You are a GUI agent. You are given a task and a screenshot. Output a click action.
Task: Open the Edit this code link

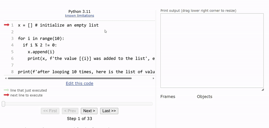click(79, 84)
